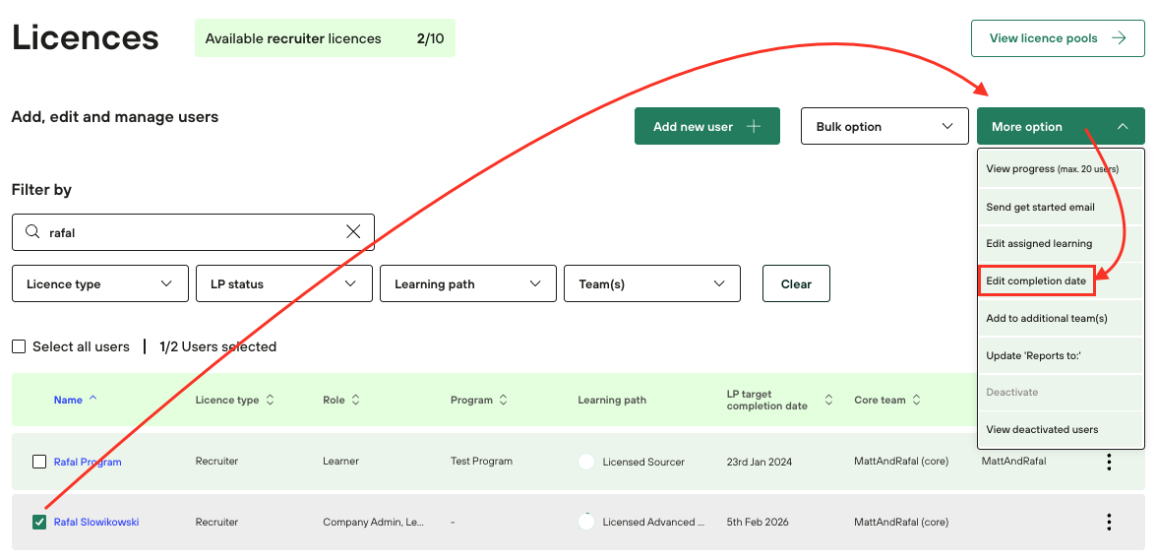Sort by LP target completion date

click(x=828, y=401)
